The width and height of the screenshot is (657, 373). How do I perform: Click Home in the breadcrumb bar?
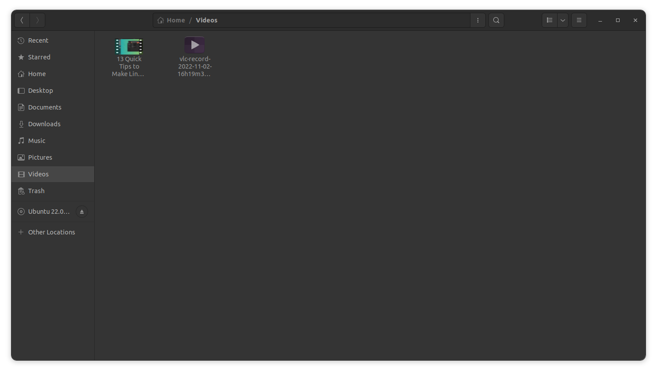[175, 20]
